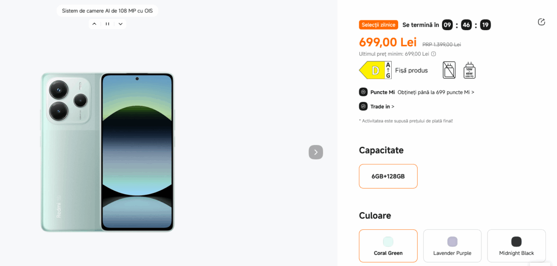The width and height of the screenshot is (557, 266).
Task: Click the energy label D icon
Action: pyautogui.click(x=375, y=70)
